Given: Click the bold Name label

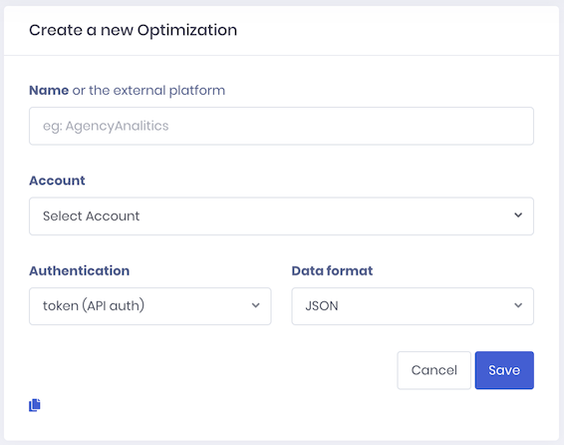Looking at the screenshot, I should [x=49, y=90].
